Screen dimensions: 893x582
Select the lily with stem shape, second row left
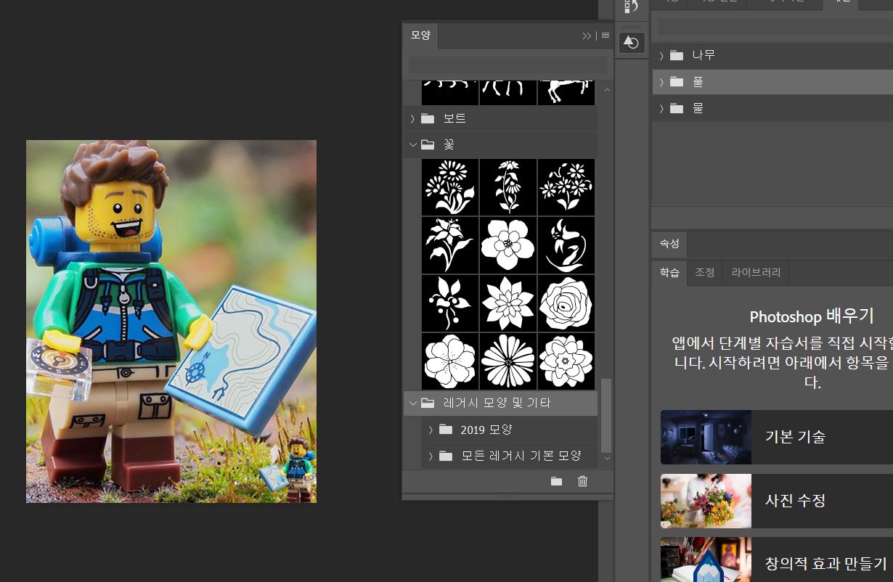tap(450, 245)
